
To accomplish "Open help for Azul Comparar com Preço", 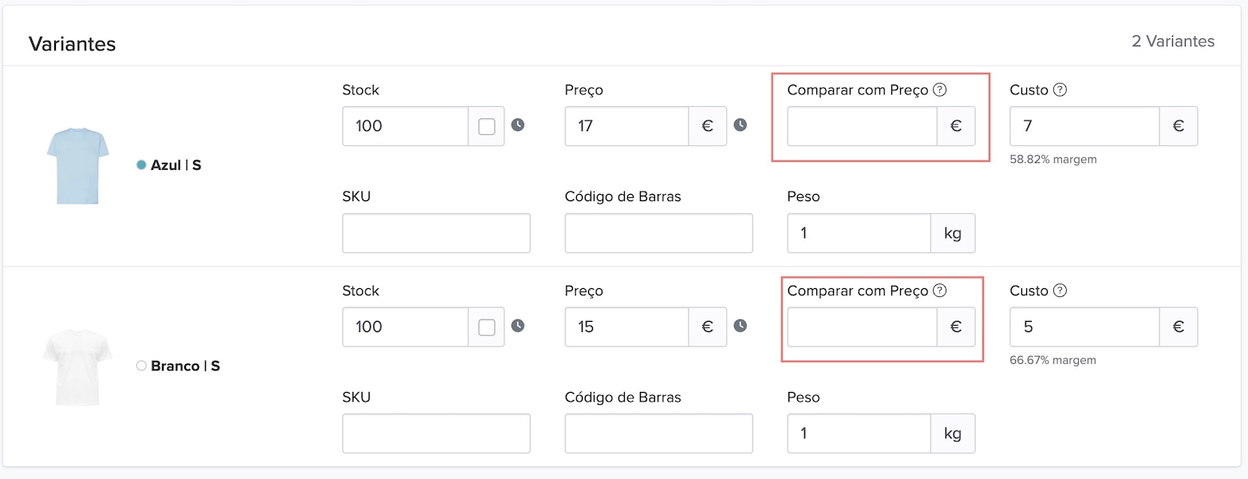I will (940, 90).
